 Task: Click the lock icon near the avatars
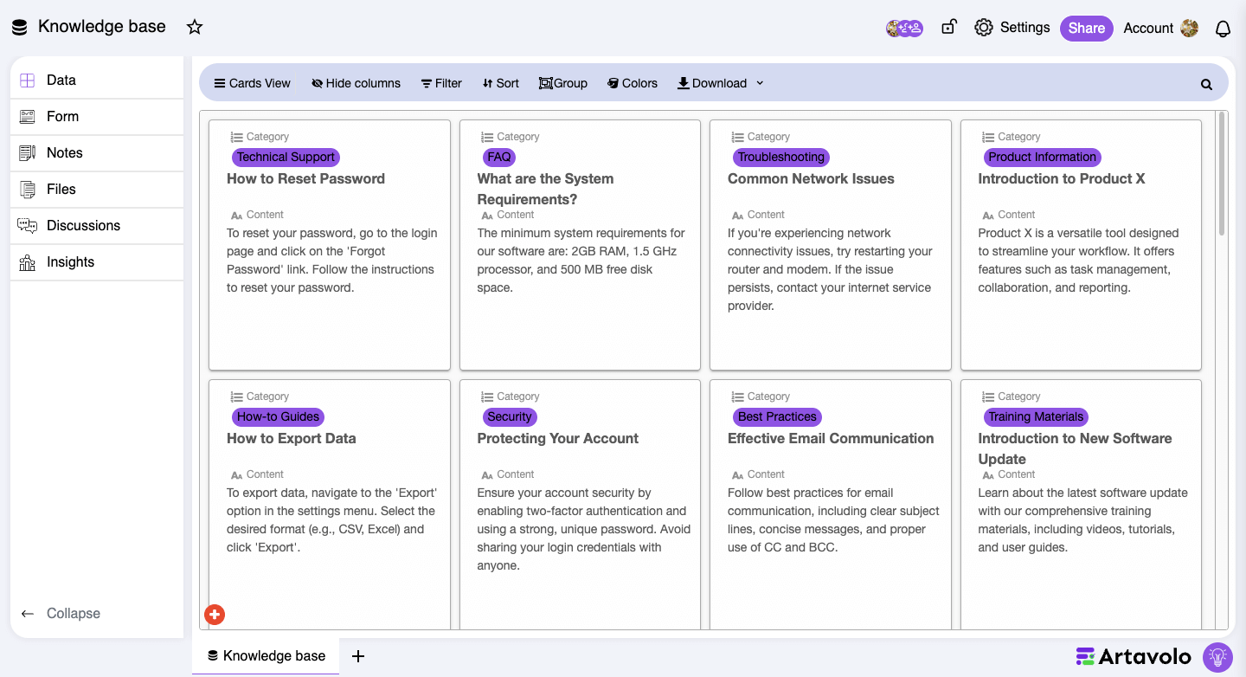point(948,27)
